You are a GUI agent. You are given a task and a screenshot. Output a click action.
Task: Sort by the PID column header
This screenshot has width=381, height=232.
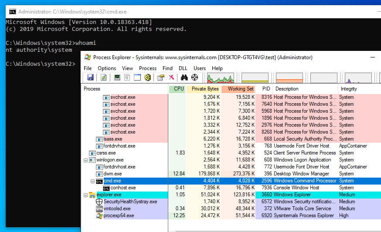tap(264, 89)
